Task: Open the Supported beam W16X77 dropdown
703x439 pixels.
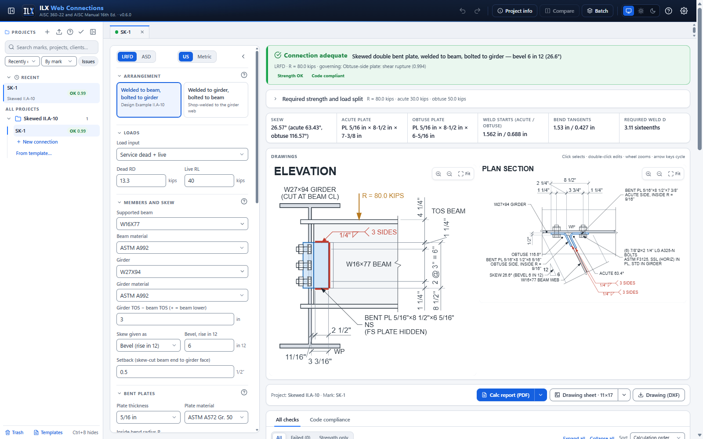Action: (x=182, y=224)
